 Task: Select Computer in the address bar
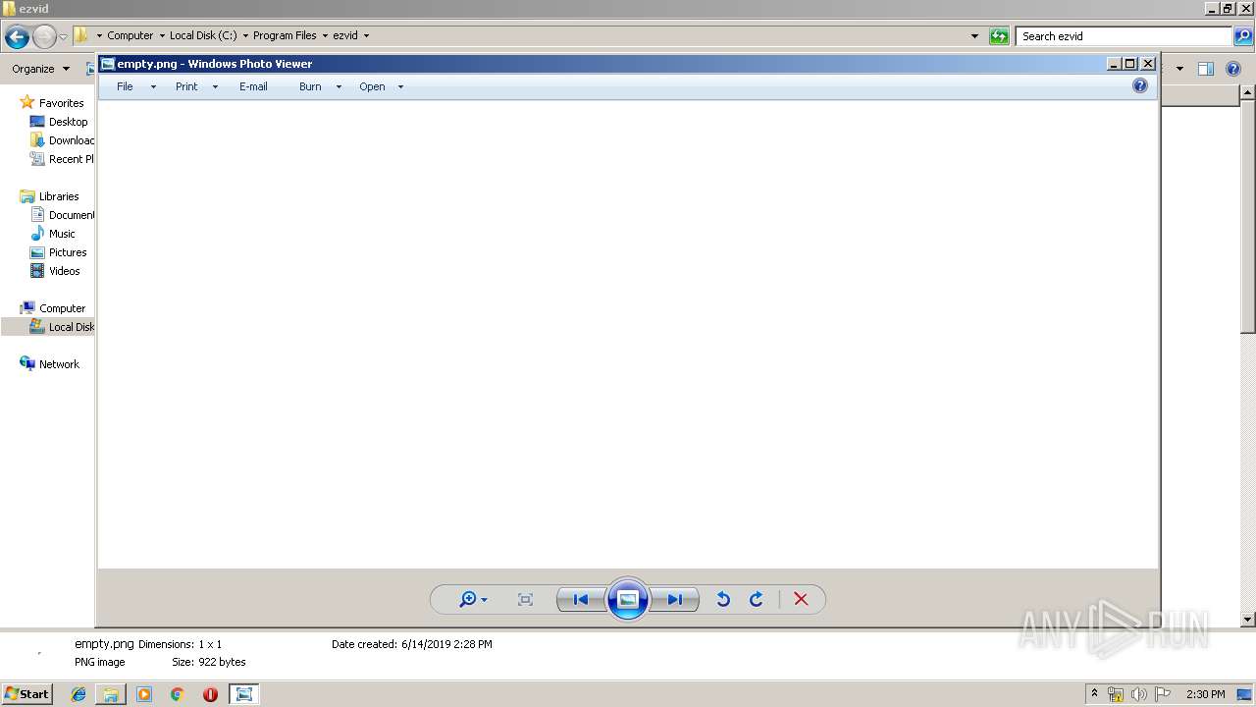(130, 35)
